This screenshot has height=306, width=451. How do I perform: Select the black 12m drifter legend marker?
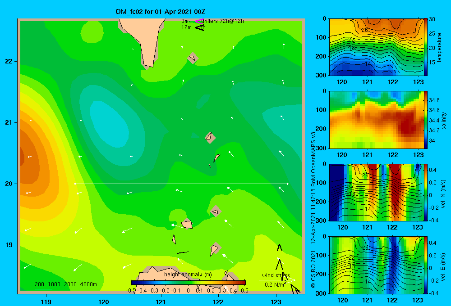(200, 27)
